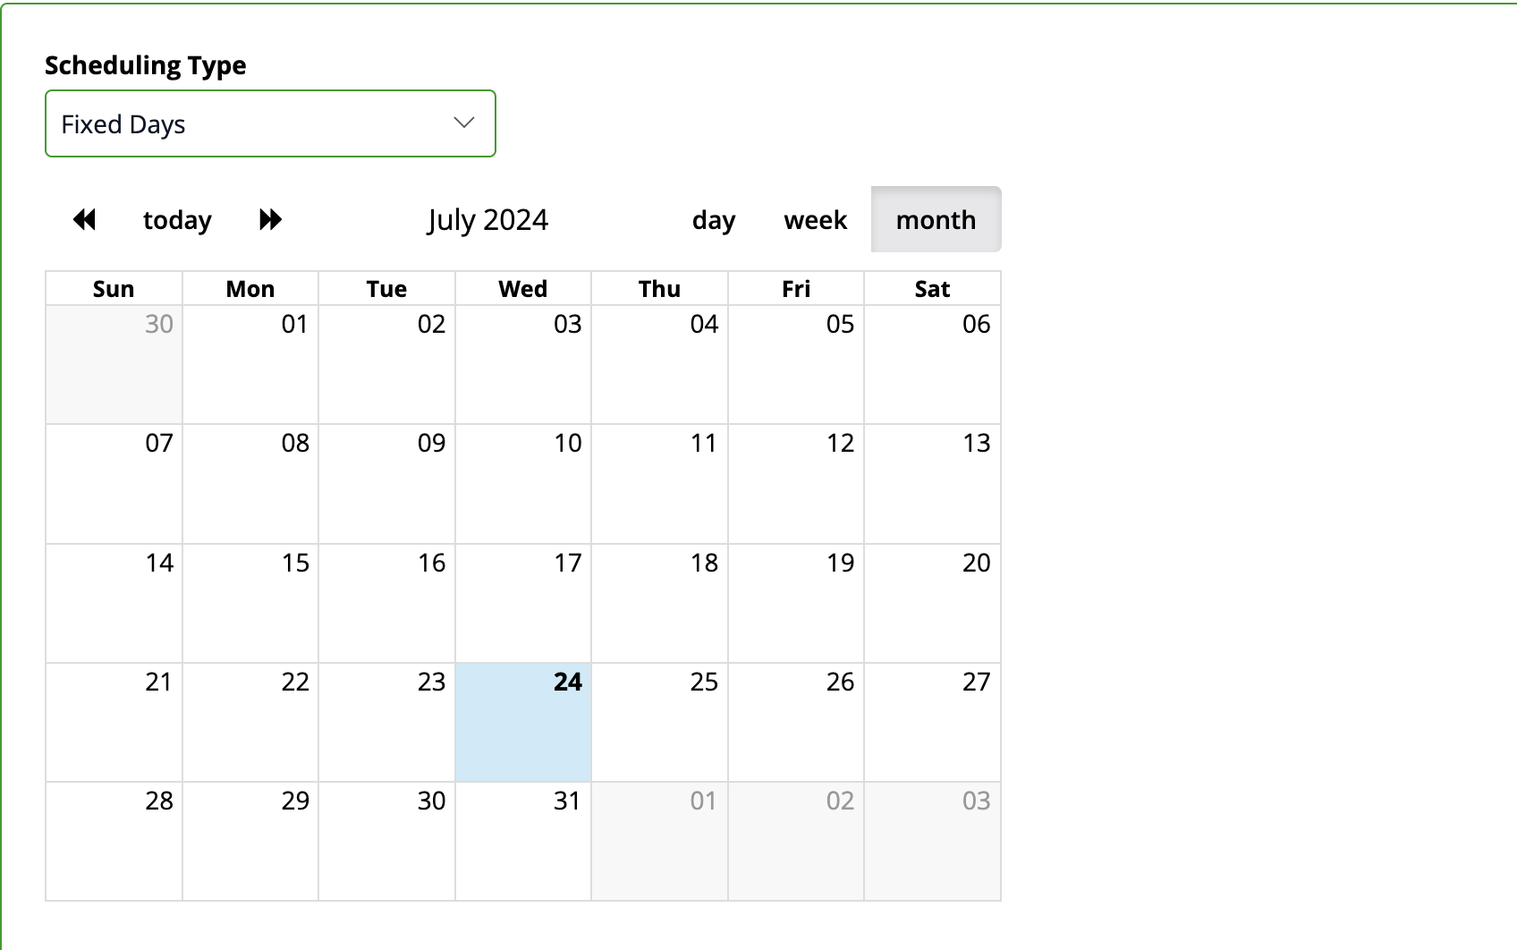Select highlighted July 24 cell

[x=523, y=723]
